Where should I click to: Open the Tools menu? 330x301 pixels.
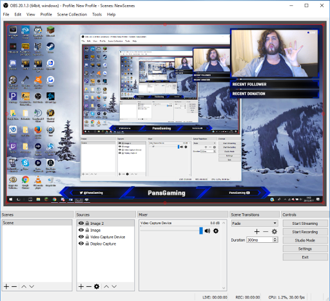(97, 14)
